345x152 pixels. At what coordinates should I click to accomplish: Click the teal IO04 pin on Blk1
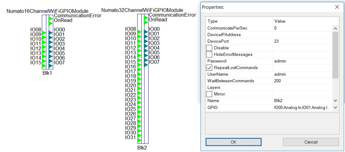[50, 52]
